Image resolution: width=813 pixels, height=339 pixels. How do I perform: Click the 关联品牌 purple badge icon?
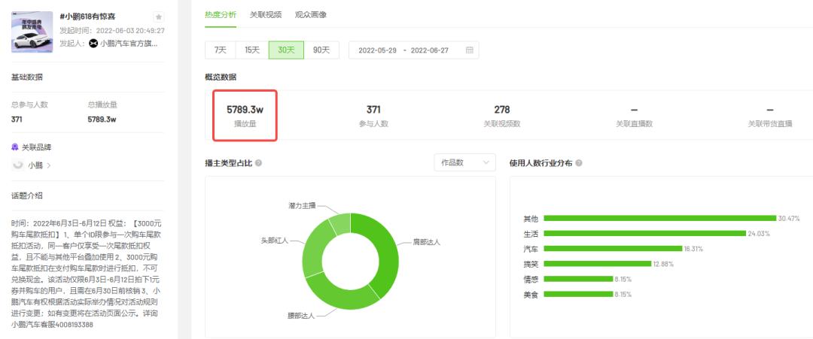point(15,147)
